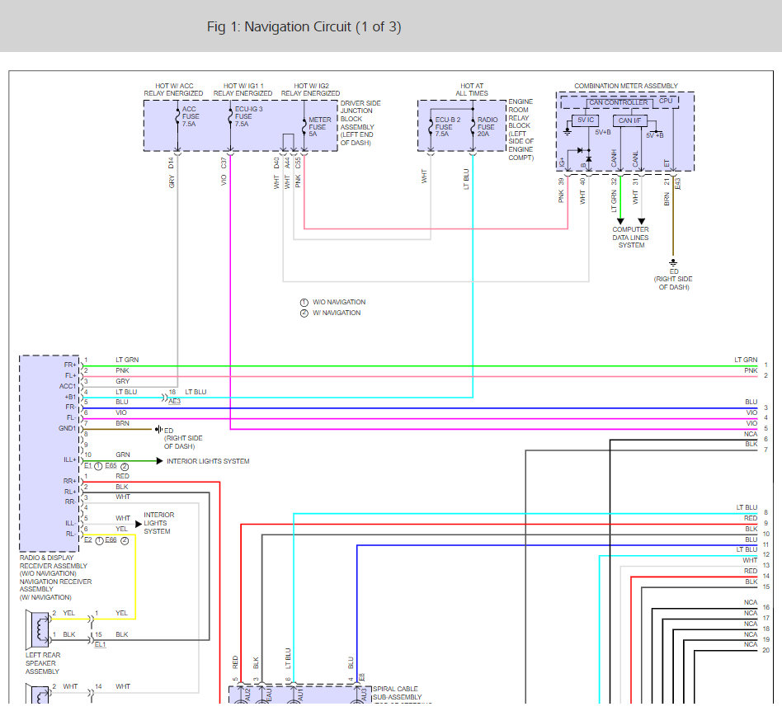Screen dimensions: 782x716
Task: Click the ED ground symbol under brown E43 wire
Action: [x=673, y=263]
